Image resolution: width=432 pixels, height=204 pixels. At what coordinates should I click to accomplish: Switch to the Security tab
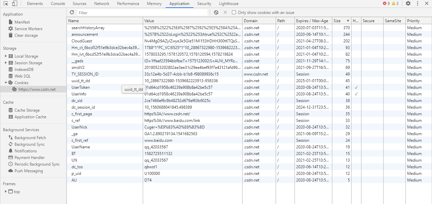[204, 4]
